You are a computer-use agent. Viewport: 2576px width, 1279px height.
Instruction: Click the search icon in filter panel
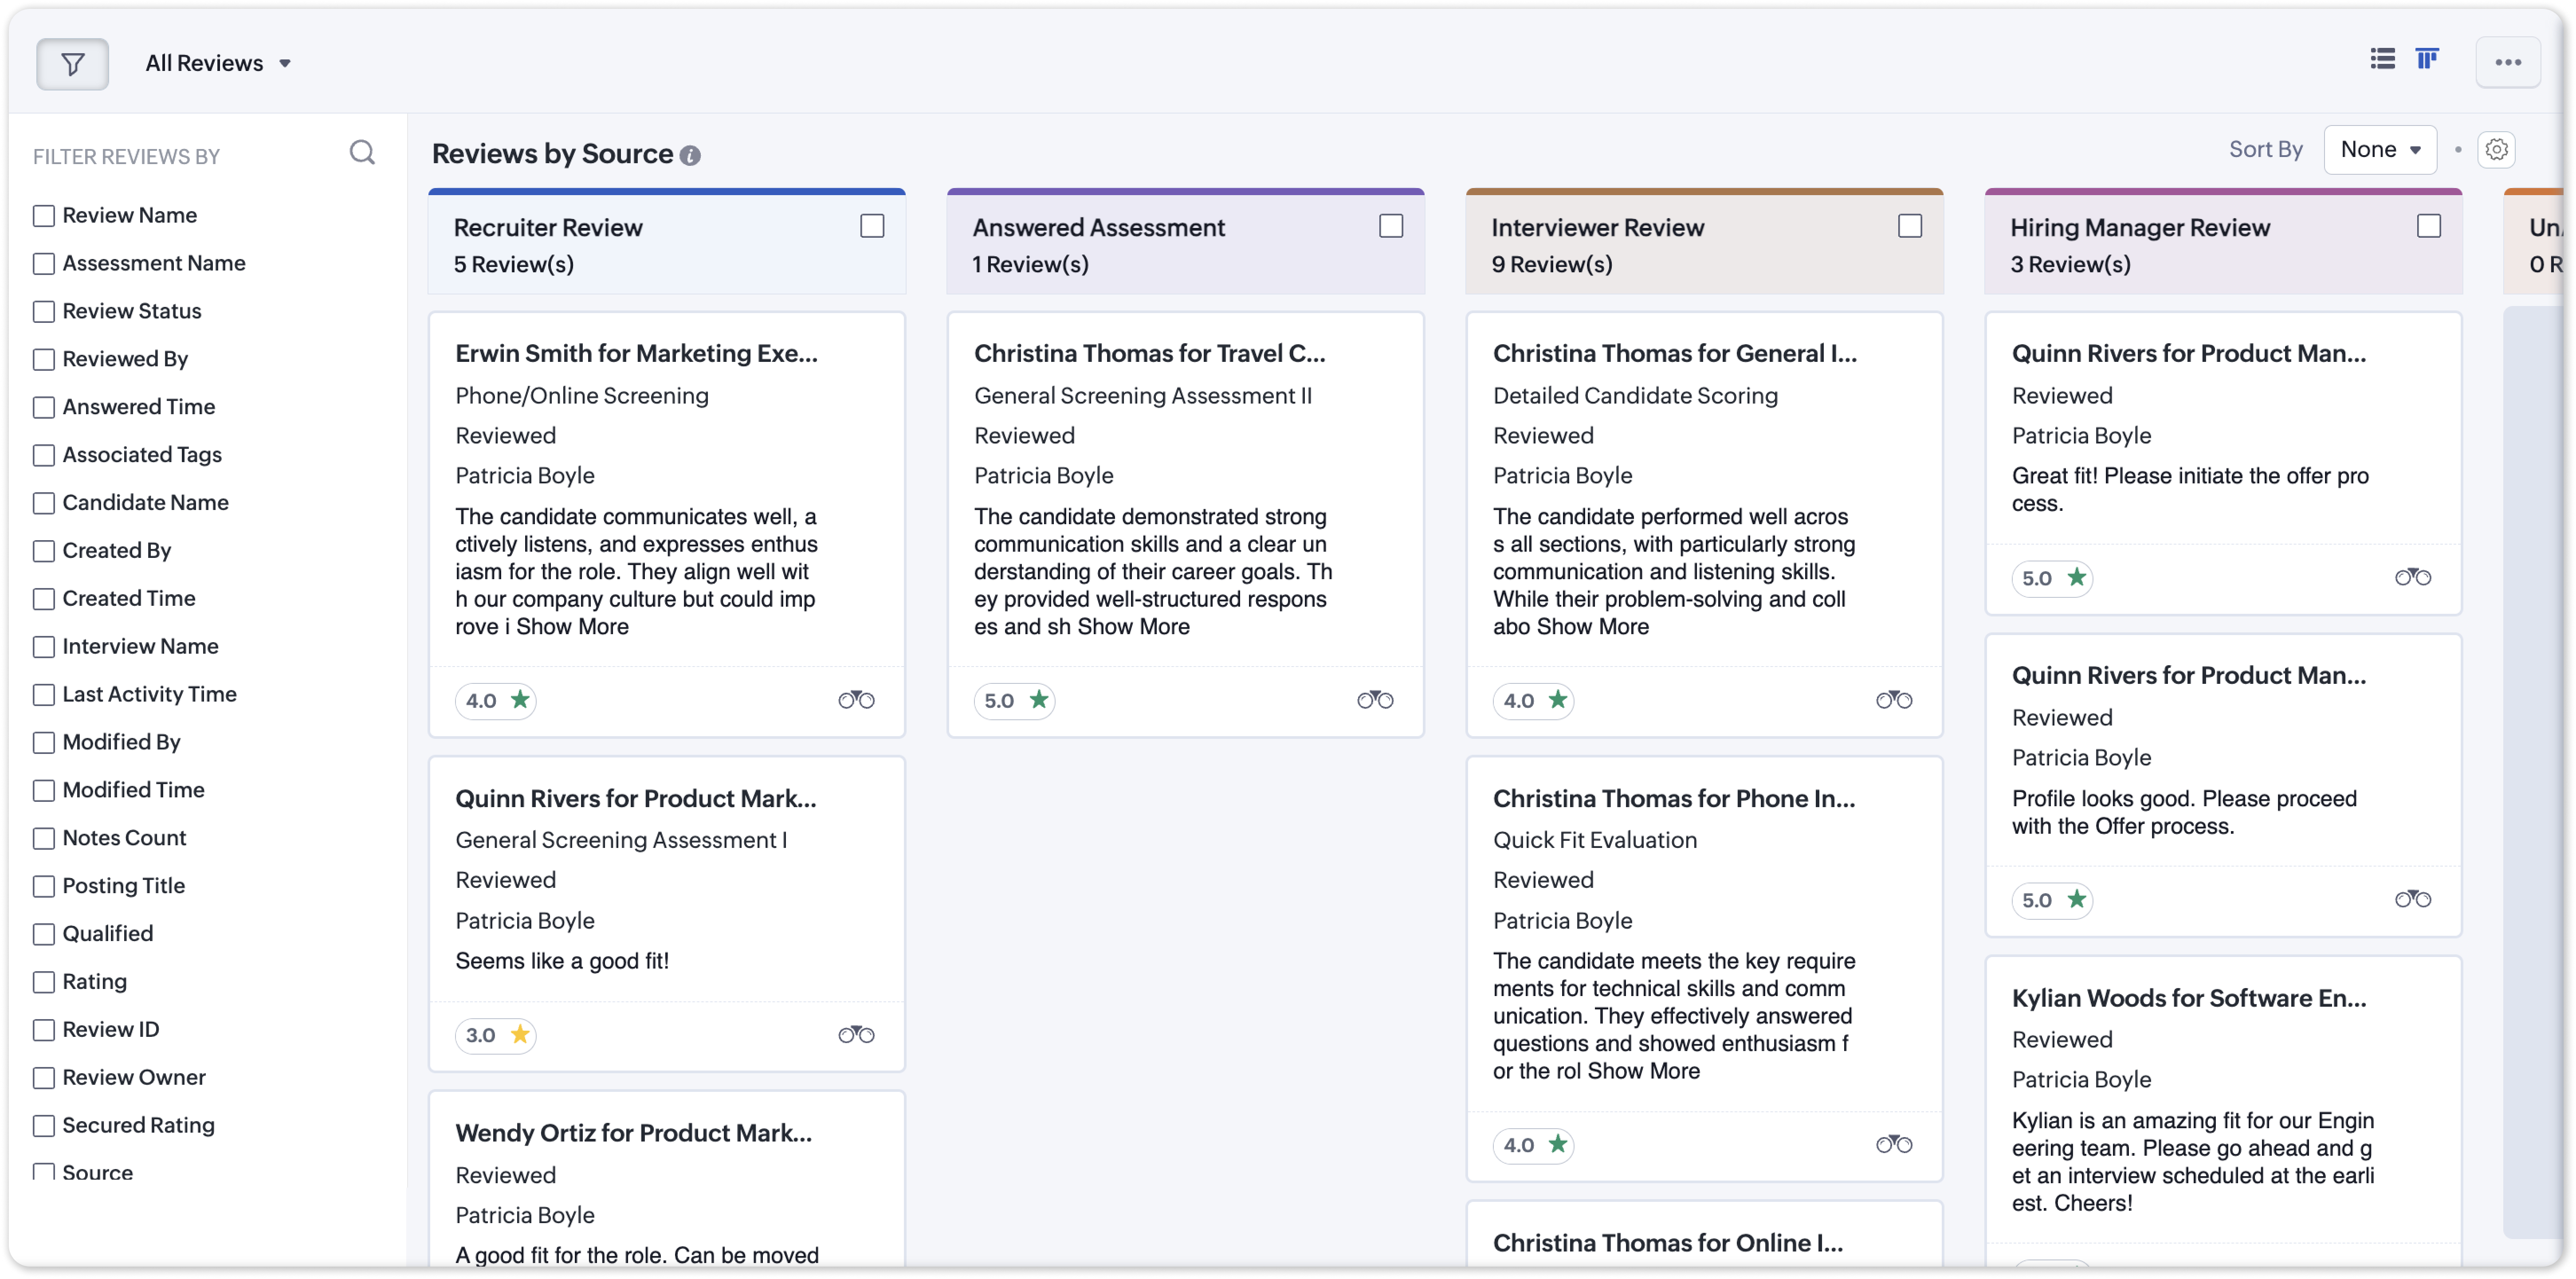click(x=362, y=153)
